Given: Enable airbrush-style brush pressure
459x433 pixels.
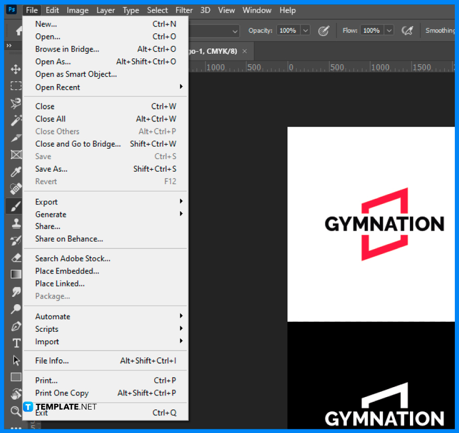Looking at the screenshot, I should [x=408, y=30].
